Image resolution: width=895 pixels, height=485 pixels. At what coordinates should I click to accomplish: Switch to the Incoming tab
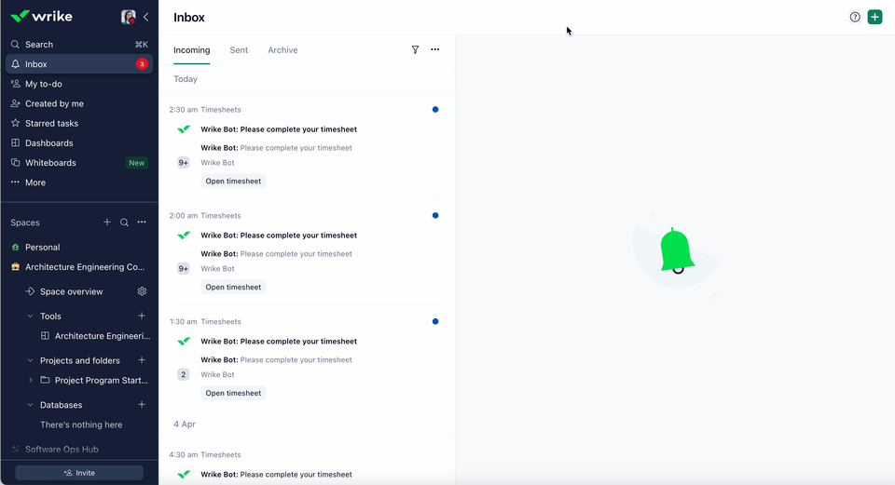tap(192, 50)
